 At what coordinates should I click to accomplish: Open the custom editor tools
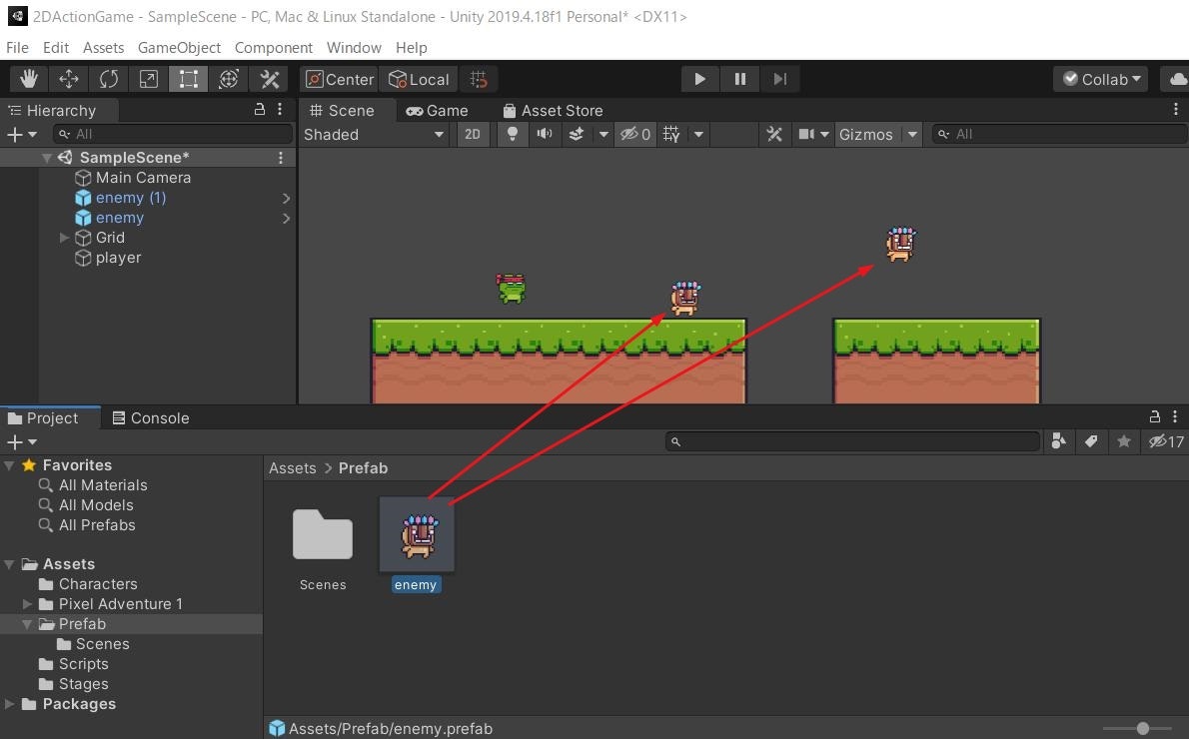point(269,79)
